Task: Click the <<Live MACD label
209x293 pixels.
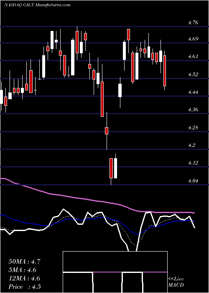Action: pyautogui.click(x=176, y=282)
